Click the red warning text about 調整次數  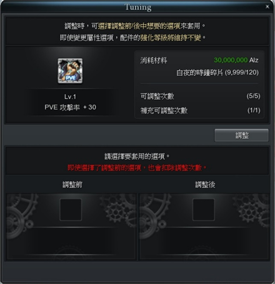tap(137, 168)
